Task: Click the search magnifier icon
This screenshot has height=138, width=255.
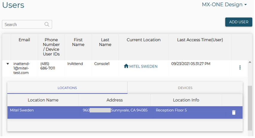Action: pos(47,24)
